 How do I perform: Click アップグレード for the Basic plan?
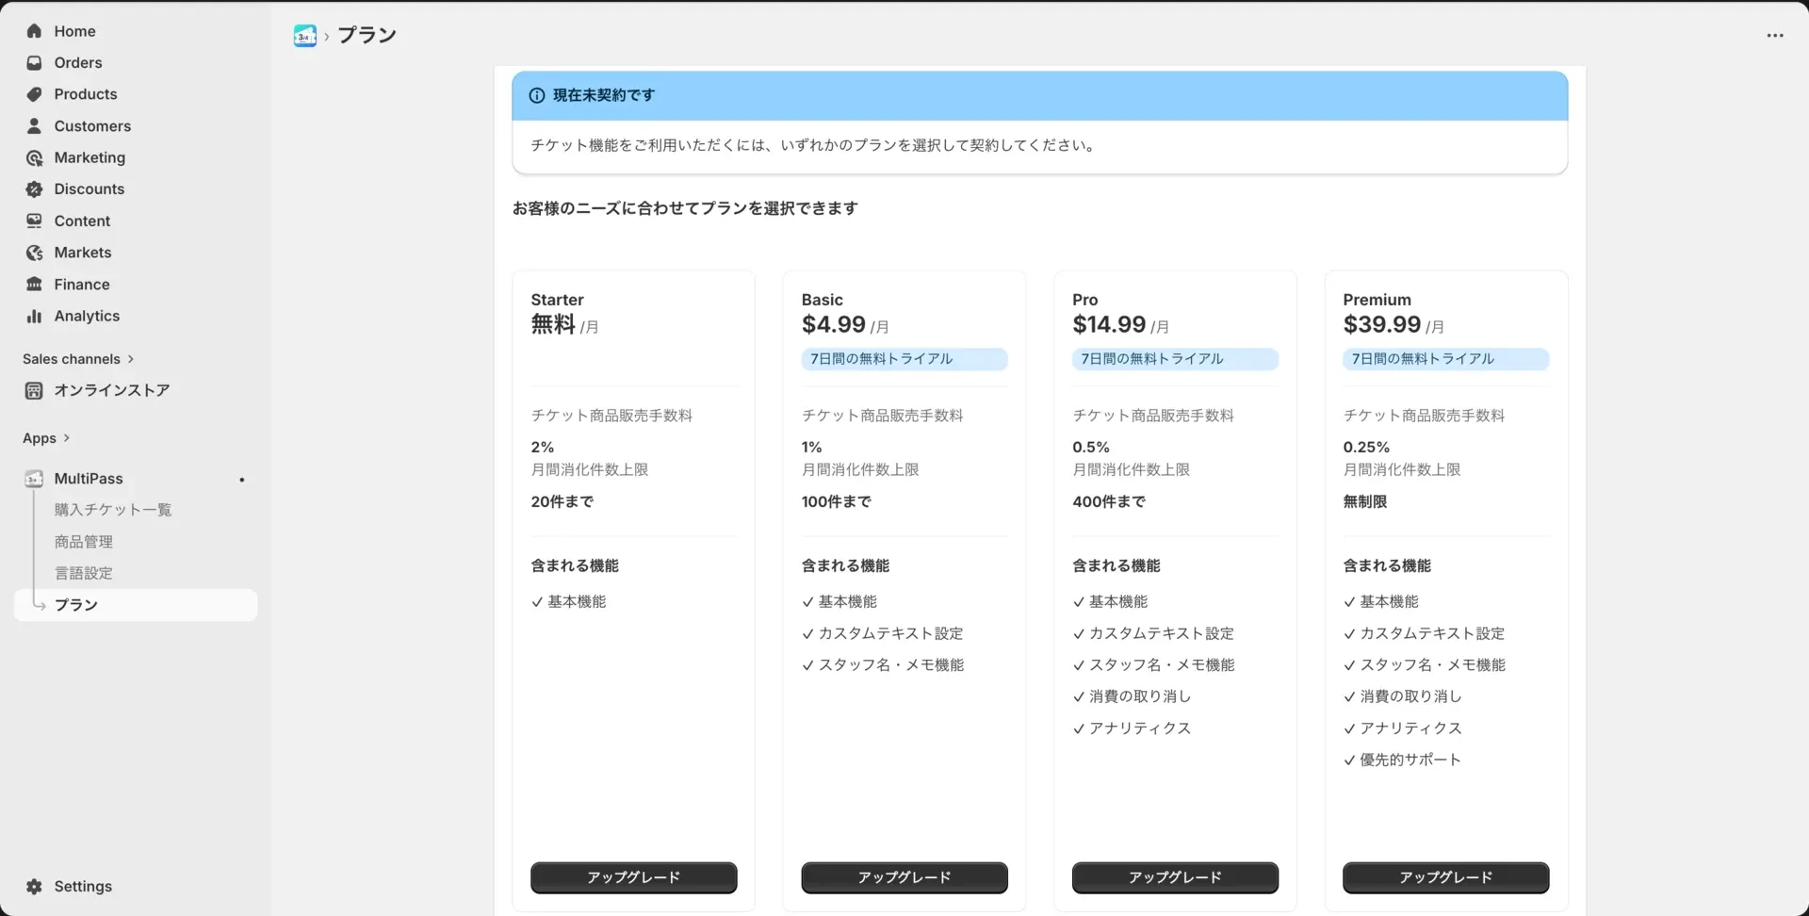[904, 877]
